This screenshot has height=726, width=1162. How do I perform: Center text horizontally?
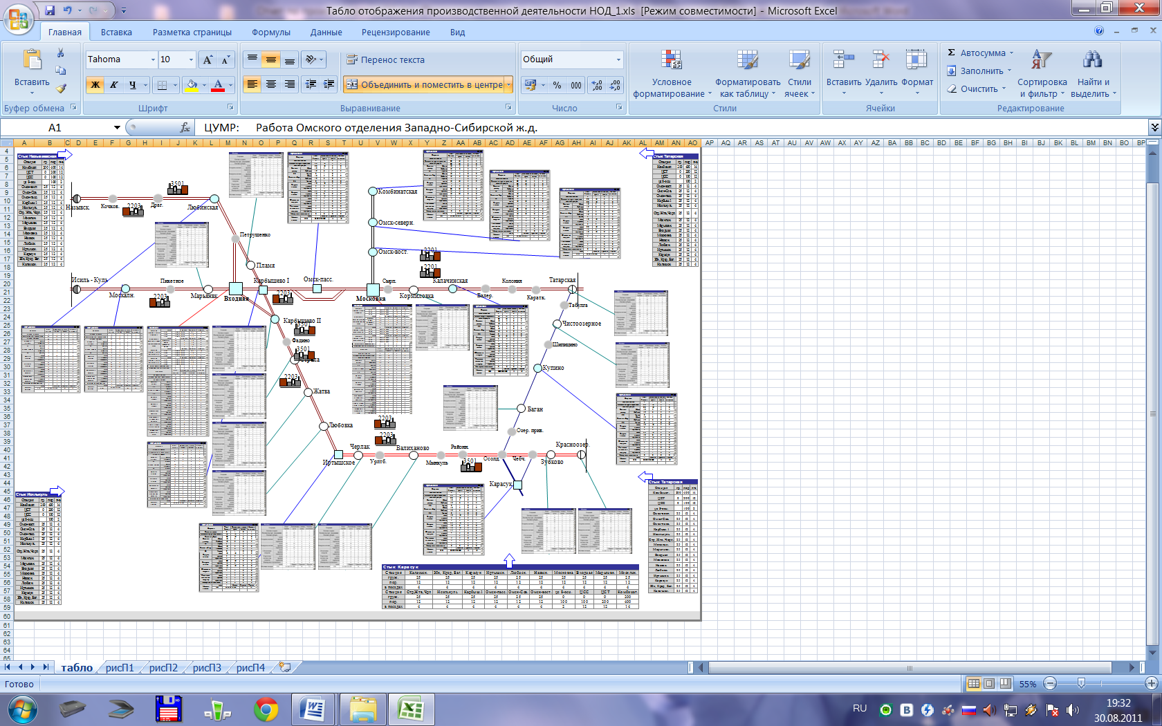tap(271, 84)
